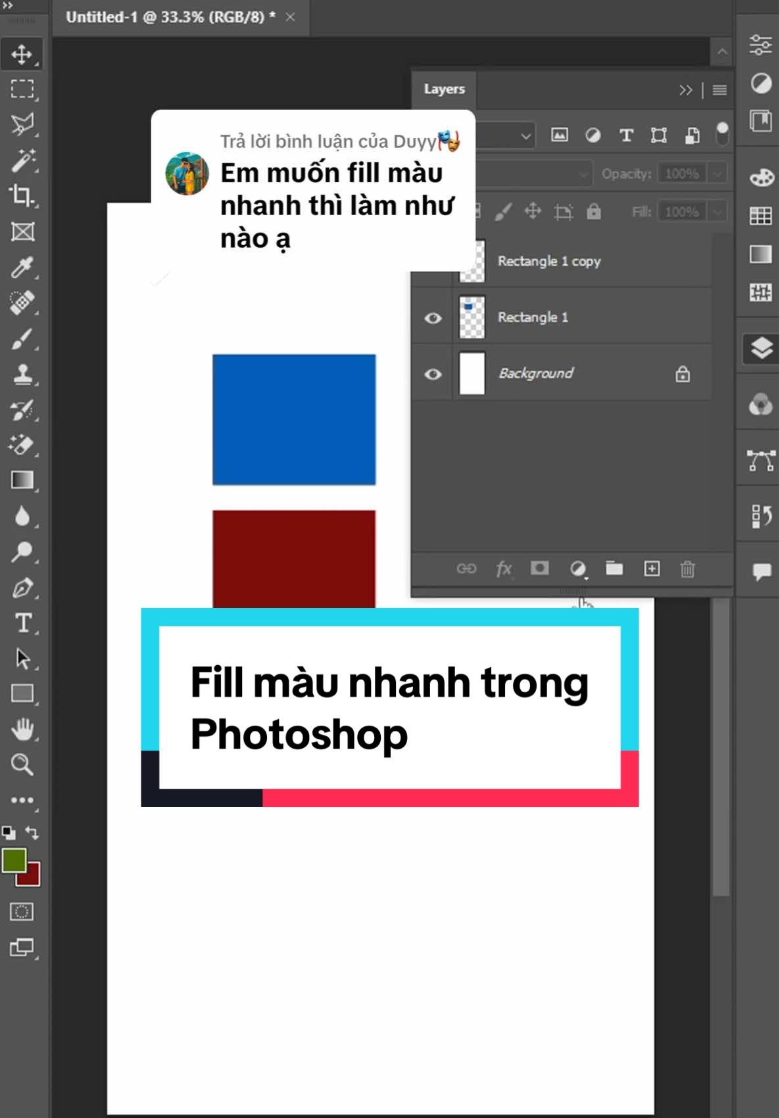780x1118 pixels.
Task: Select the Crop tool
Action: coord(22,195)
